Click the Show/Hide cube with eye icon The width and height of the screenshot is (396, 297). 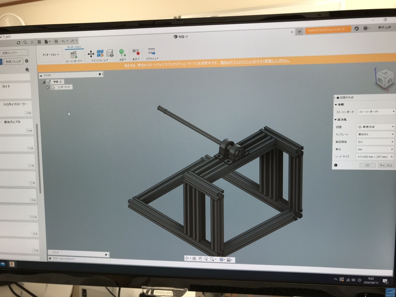110,53
